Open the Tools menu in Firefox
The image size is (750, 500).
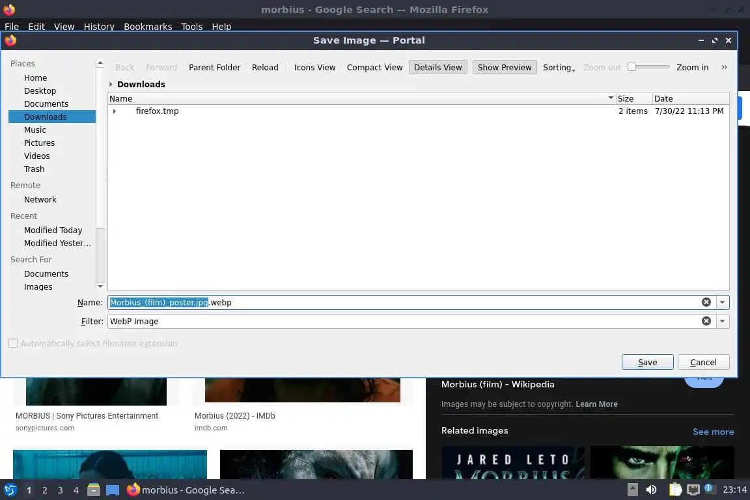pos(192,26)
